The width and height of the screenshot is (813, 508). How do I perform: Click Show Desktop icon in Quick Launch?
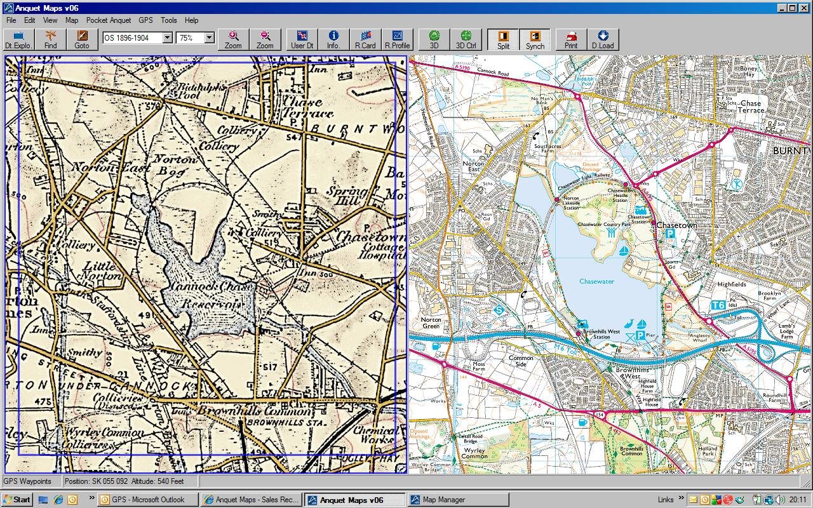coord(43,500)
